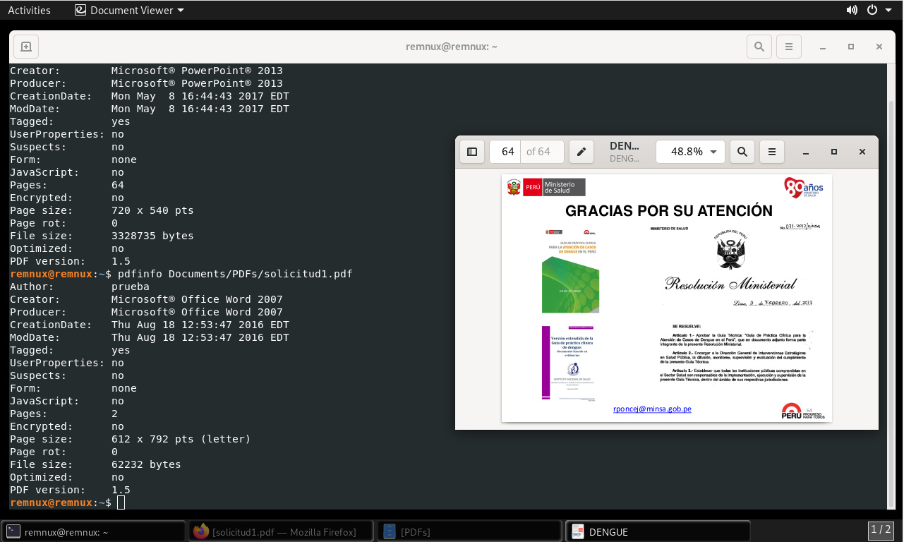
Task: Select the DENGUE taskbar window
Action: 658,531
